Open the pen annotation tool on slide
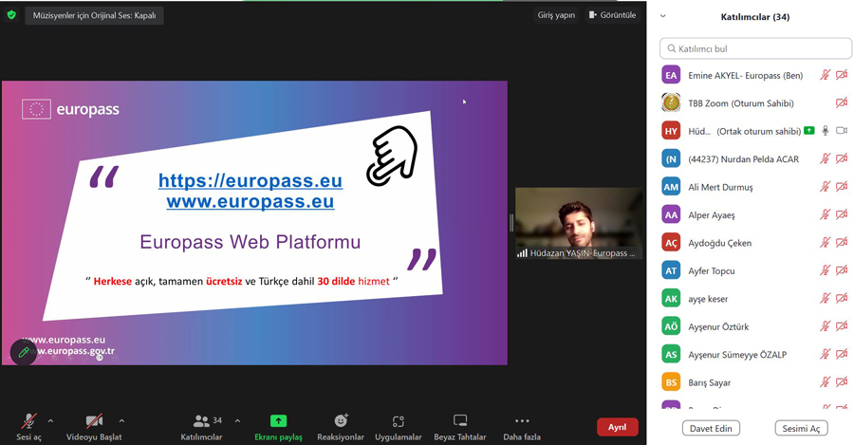Screen dimensions: 854x445 click(x=24, y=352)
